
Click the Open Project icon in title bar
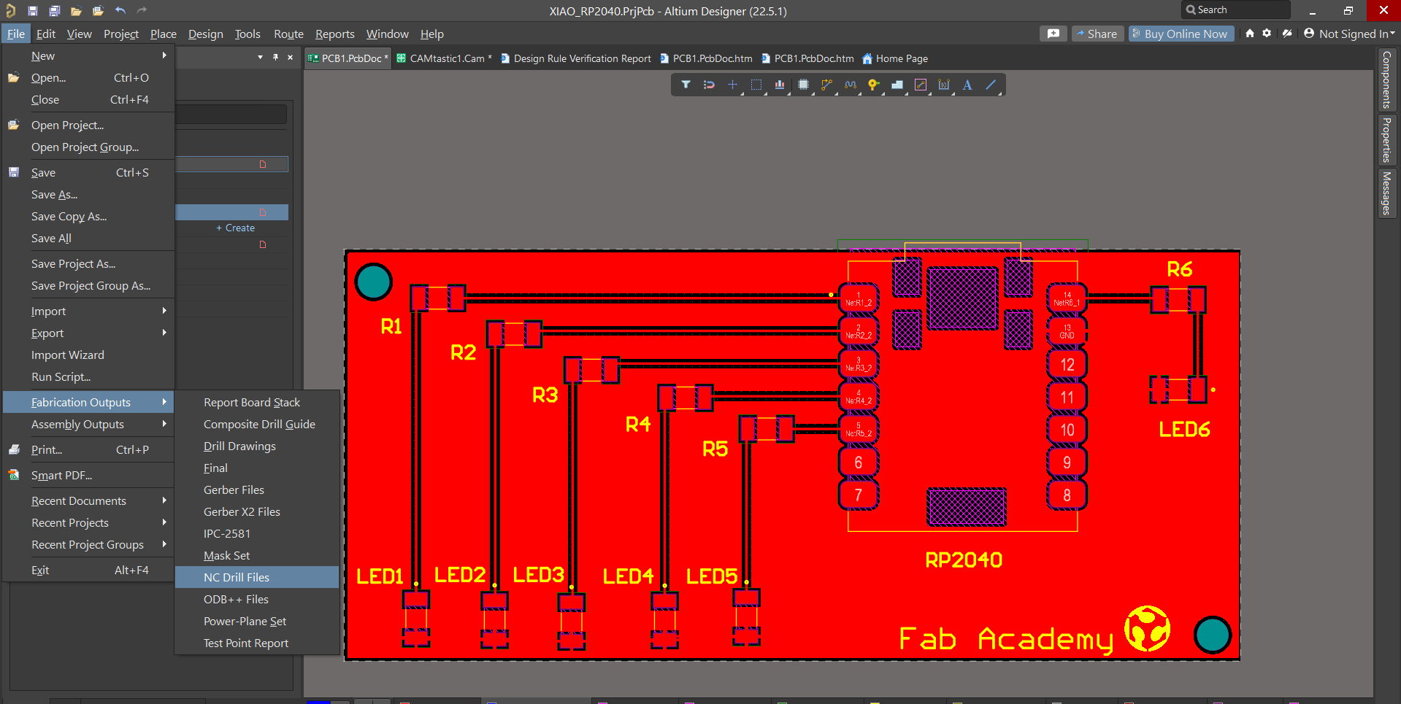pyautogui.click(x=98, y=11)
